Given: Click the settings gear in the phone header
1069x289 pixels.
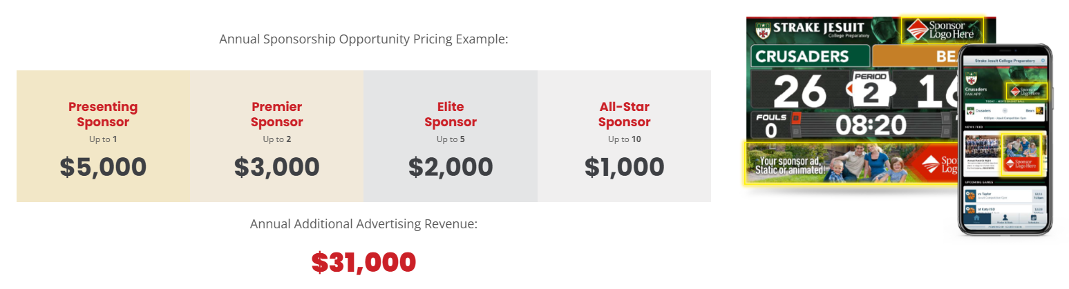Looking at the screenshot, I should pyautogui.click(x=1042, y=61).
